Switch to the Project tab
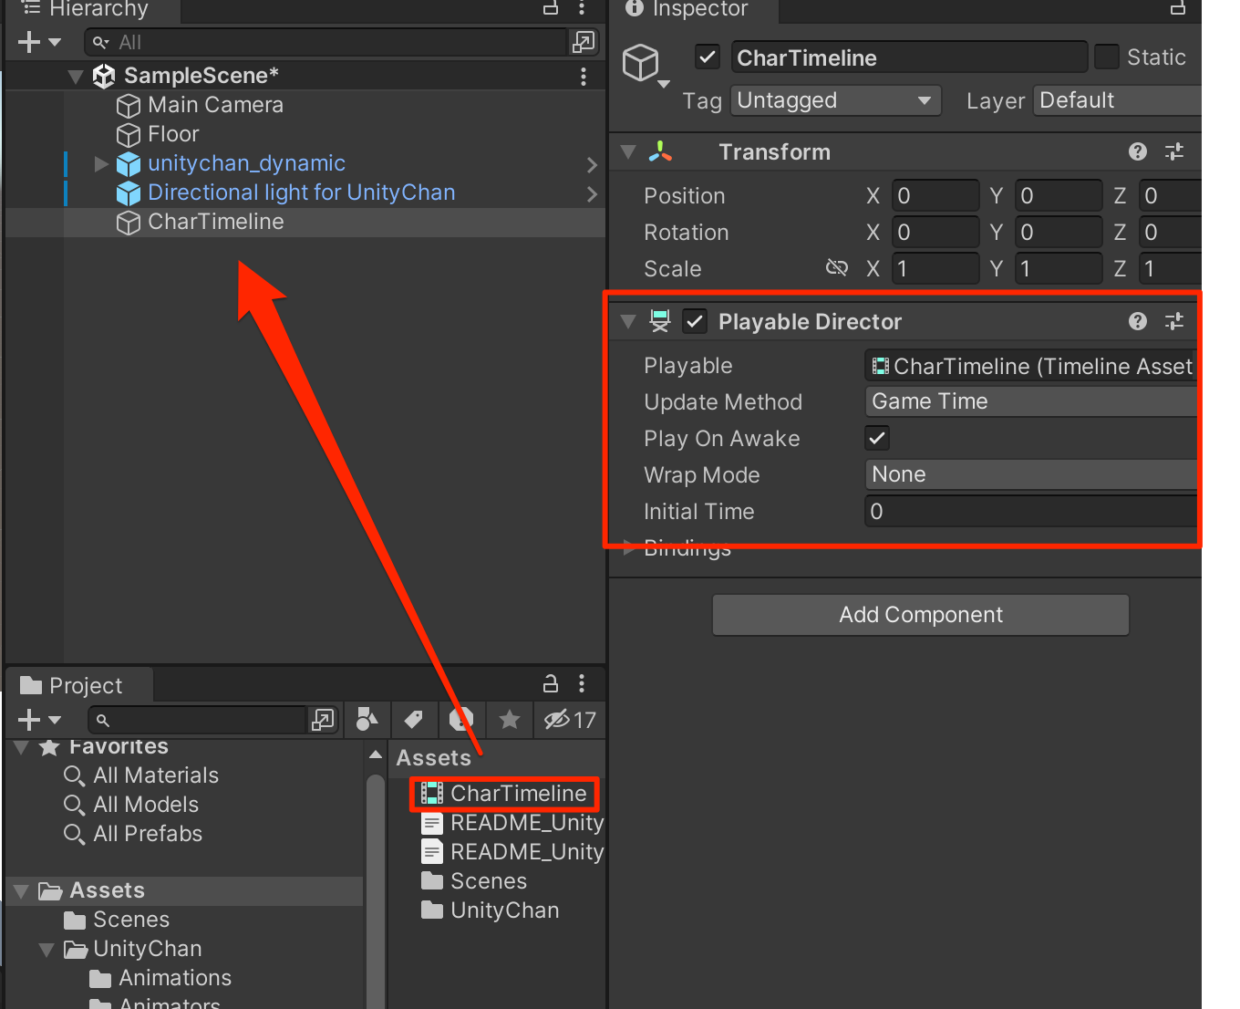Viewport: 1240px width, 1009px height. coord(77,684)
